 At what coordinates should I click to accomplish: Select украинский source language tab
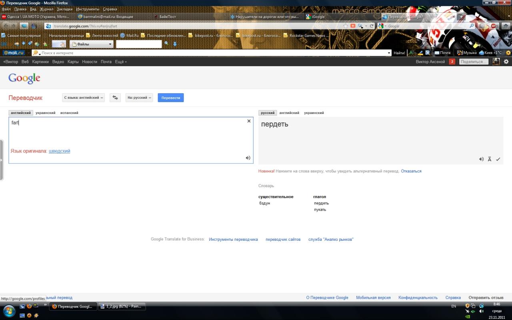pos(46,113)
